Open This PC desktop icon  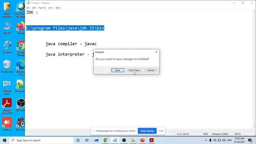7,28
